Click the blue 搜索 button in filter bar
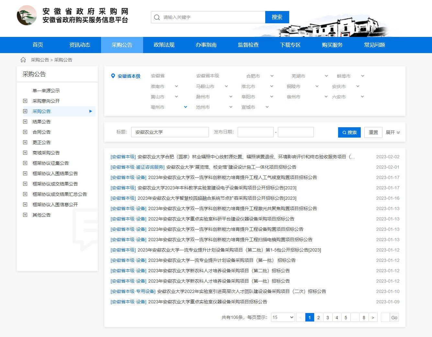Viewport: 432px width, 337px height. pos(349,132)
